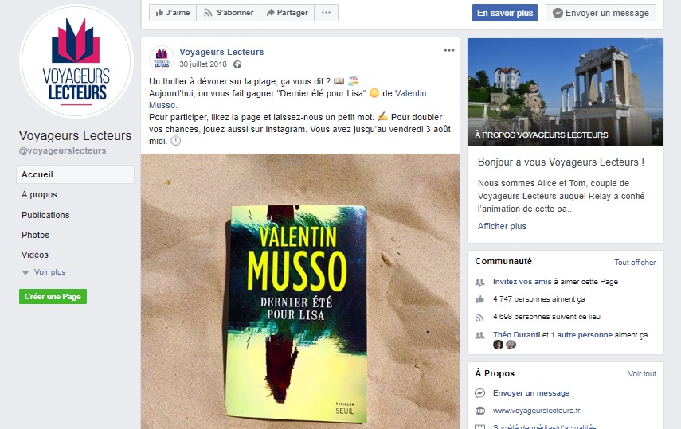Viewport: 681px width, 429px height.
Task: Click the green Créer une Page button
Action: click(53, 297)
